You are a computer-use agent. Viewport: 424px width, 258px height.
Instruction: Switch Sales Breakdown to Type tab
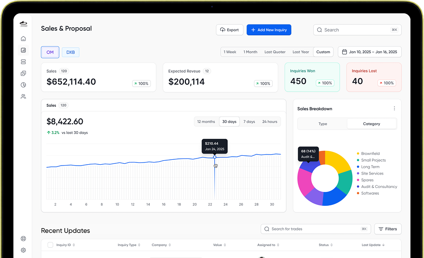(323, 124)
